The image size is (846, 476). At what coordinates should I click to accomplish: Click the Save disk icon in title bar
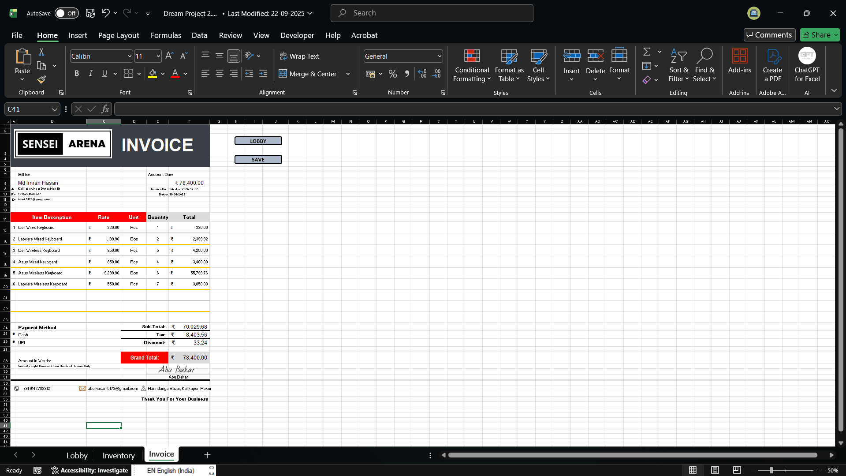(x=90, y=13)
